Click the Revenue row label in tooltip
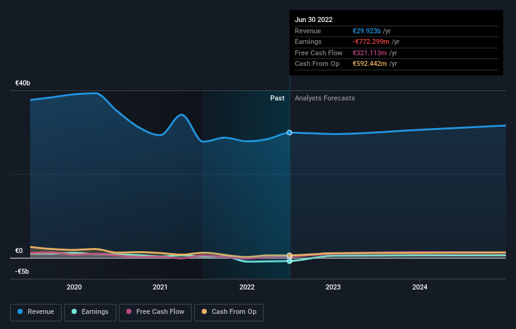The width and height of the screenshot is (516, 329). [x=308, y=31]
